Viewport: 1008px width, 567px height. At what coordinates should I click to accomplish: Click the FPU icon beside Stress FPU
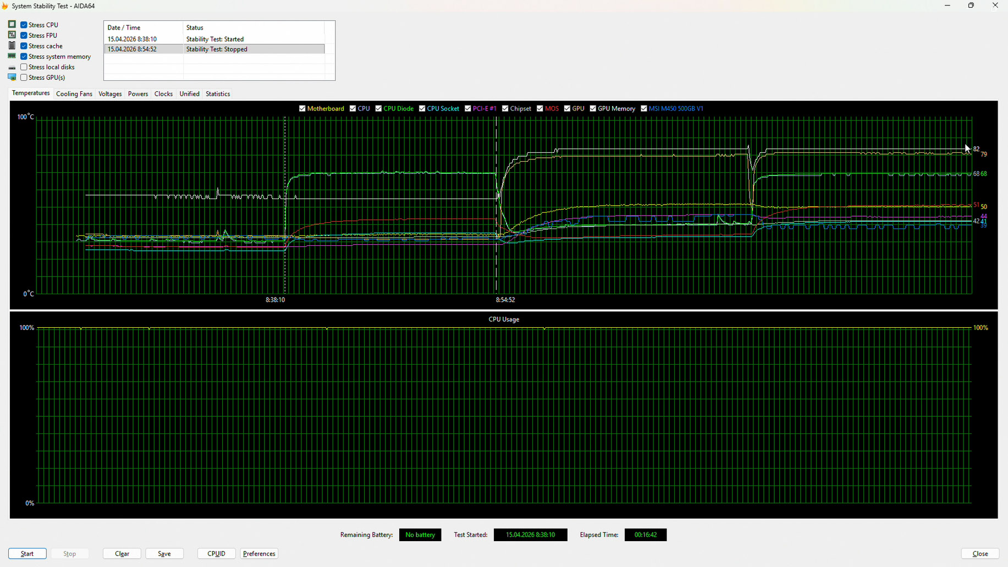click(12, 35)
